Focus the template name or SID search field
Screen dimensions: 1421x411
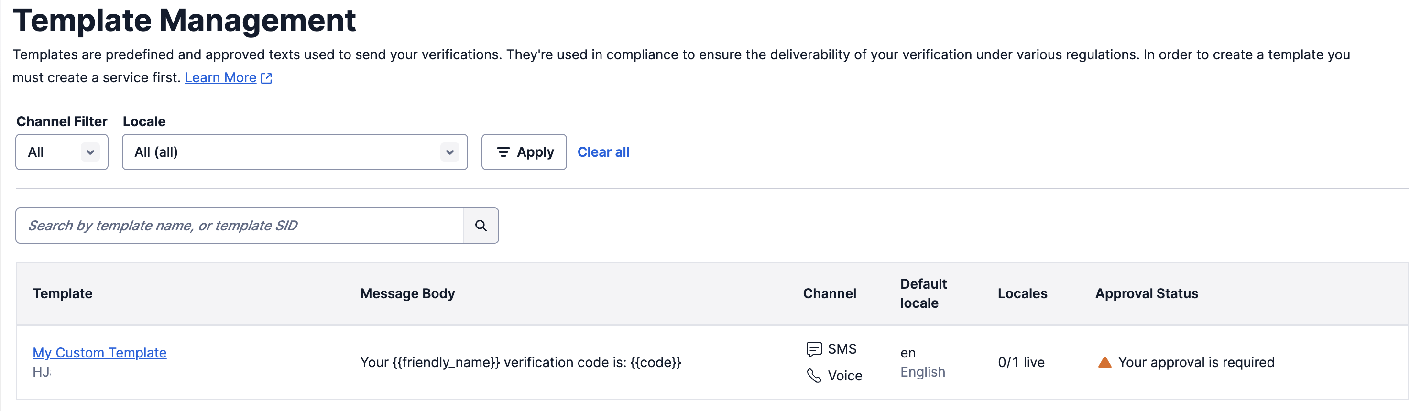click(x=240, y=226)
